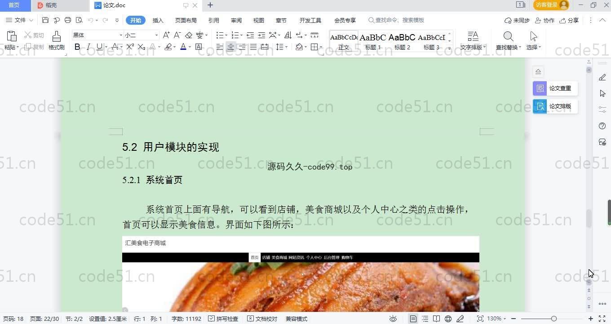The width and height of the screenshot is (611, 324).
Task: Switch to reading view book icon
Action: [x=436, y=319]
